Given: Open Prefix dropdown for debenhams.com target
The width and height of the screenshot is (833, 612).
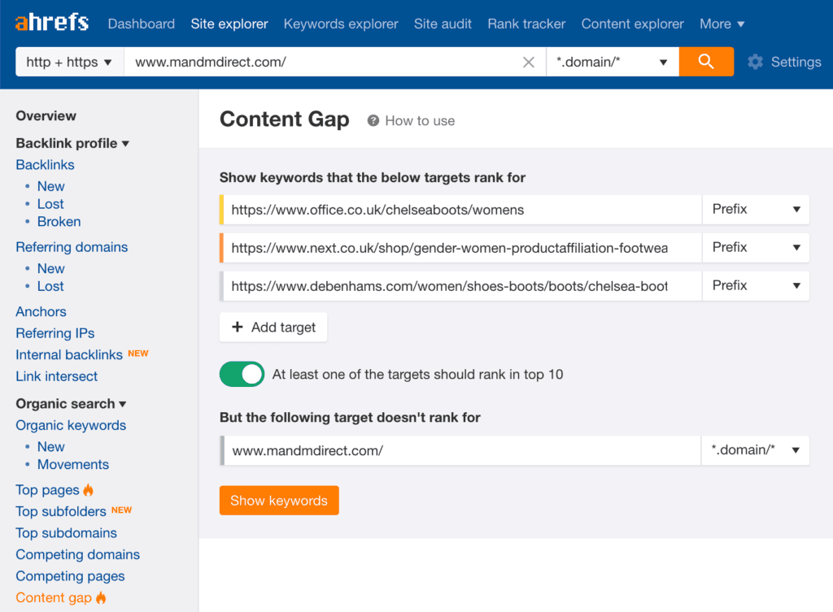Looking at the screenshot, I should point(756,285).
